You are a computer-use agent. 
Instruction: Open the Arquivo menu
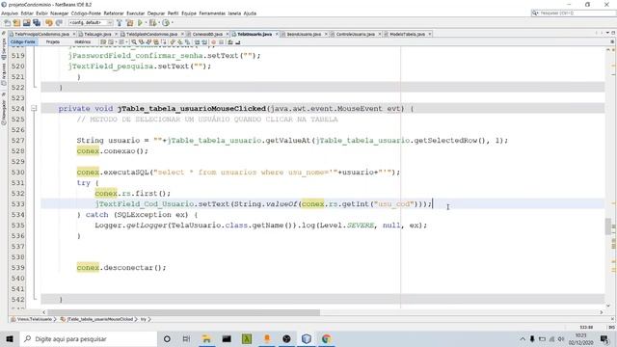tap(10, 13)
